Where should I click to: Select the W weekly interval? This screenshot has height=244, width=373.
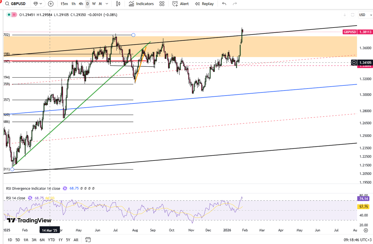(94, 4)
